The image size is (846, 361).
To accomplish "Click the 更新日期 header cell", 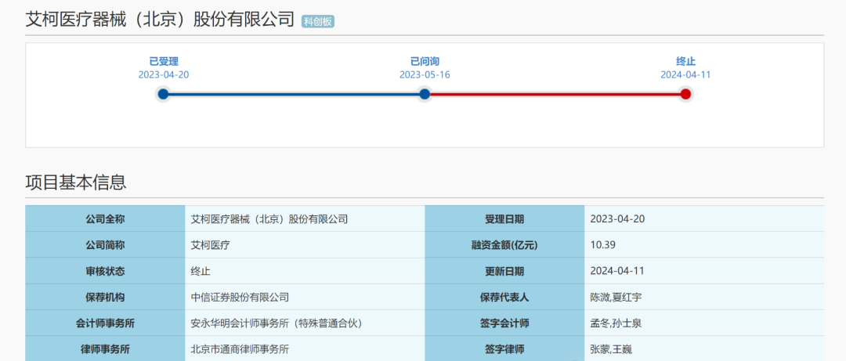I will pyautogui.click(x=504, y=271).
